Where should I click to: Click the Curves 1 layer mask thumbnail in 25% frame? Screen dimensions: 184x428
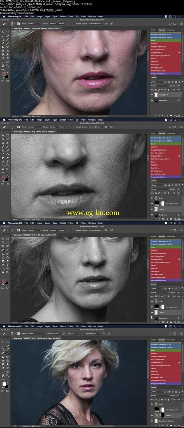click(162, 415)
